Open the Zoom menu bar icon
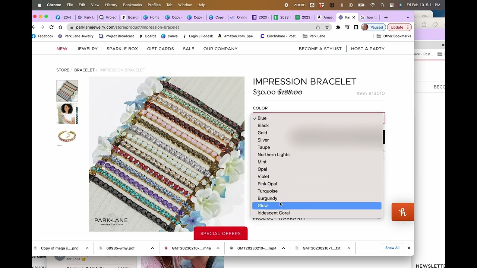Viewport: 477px width, 268px height. click(299, 5)
